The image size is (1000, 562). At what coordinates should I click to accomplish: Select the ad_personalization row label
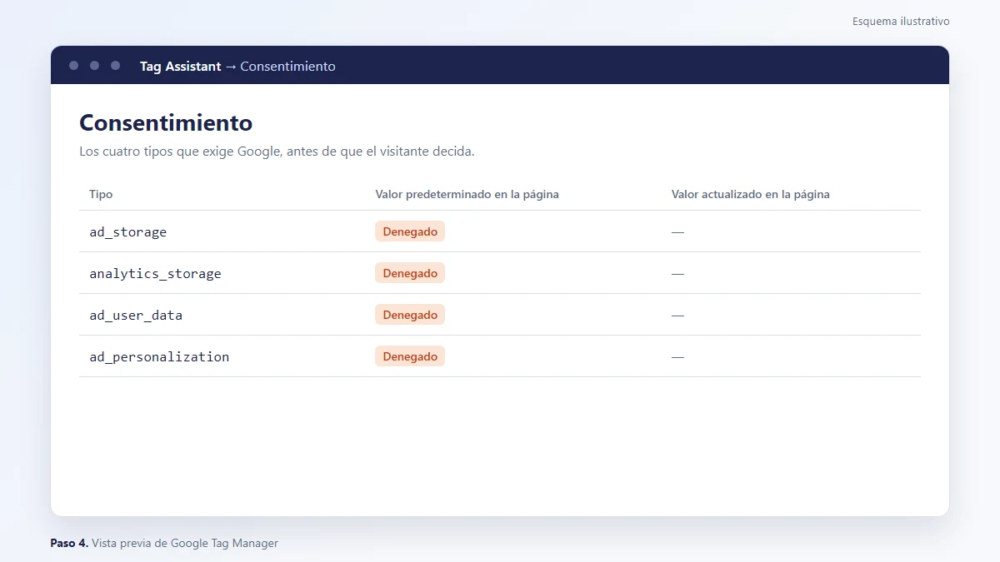click(159, 357)
